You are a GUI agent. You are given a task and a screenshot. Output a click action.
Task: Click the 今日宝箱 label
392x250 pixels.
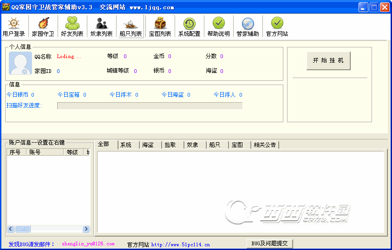(68, 95)
